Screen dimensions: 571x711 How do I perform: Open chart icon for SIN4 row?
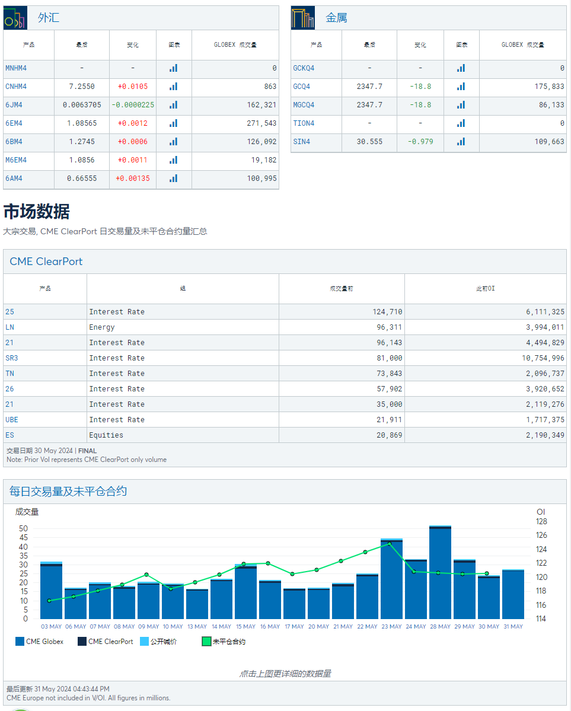(461, 142)
